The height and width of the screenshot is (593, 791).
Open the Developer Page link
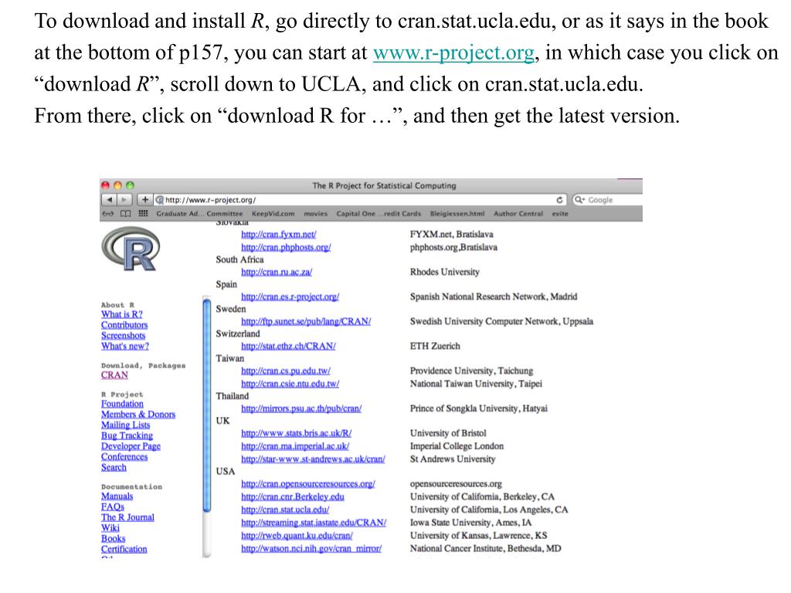click(x=131, y=446)
